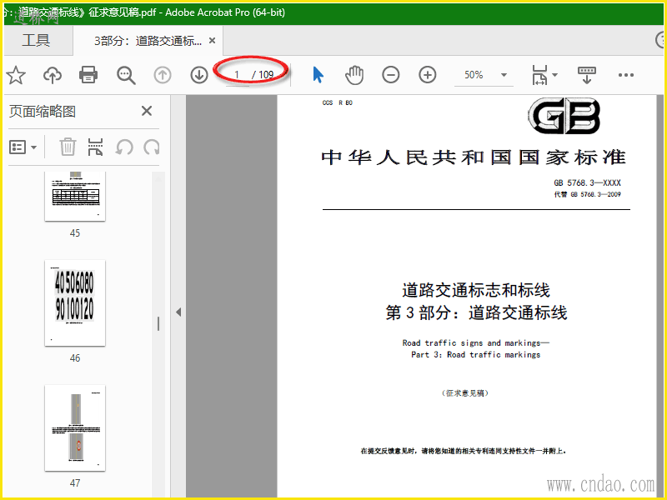Click the scrolling mode toolbar icon
The height and width of the screenshot is (500, 667).
[587, 75]
